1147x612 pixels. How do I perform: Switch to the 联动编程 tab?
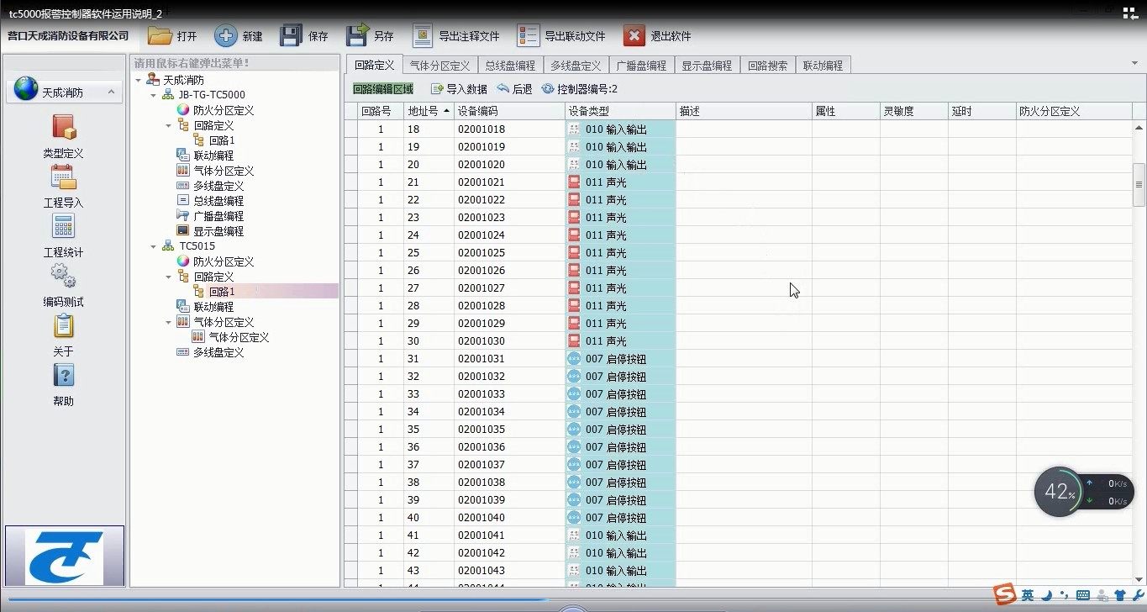pyautogui.click(x=823, y=66)
